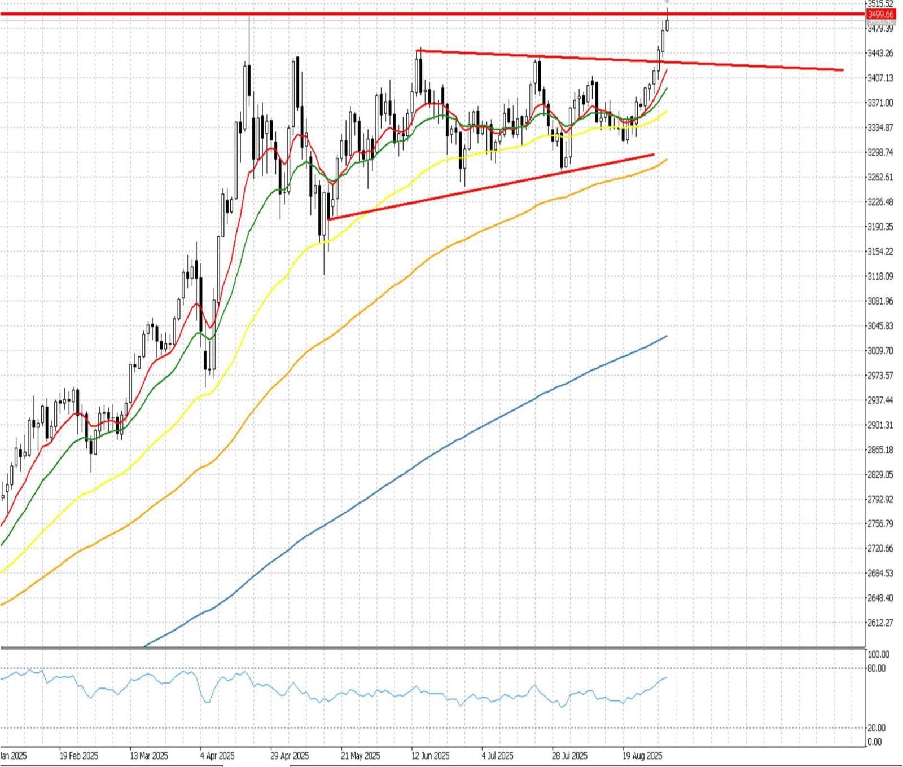Viewport: 903px width, 767px height.
Task: Click the latest candlestick at the chart top
Action: 667,25
